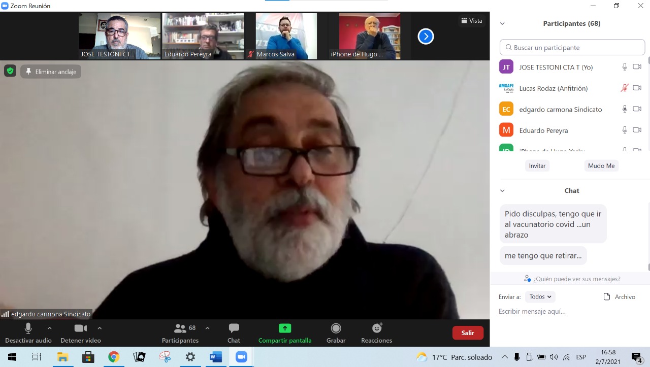650x367 pixels.
Task: Select the iPhone de Hugo video thumbnail
Action: pyautogui.click(x=370, y=36)
